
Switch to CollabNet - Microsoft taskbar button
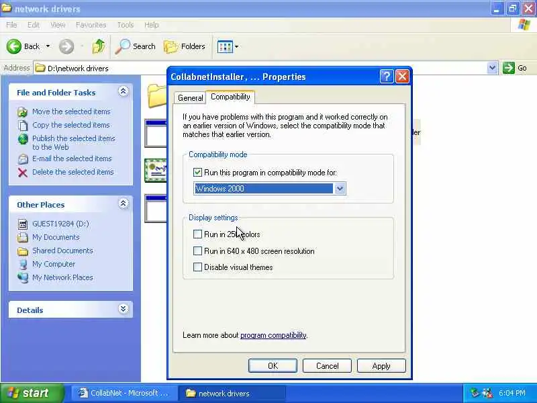coord(125,393)
